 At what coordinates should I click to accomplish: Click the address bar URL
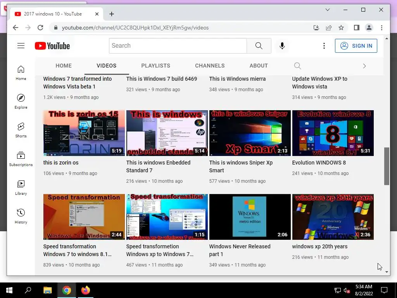point(135,28)
